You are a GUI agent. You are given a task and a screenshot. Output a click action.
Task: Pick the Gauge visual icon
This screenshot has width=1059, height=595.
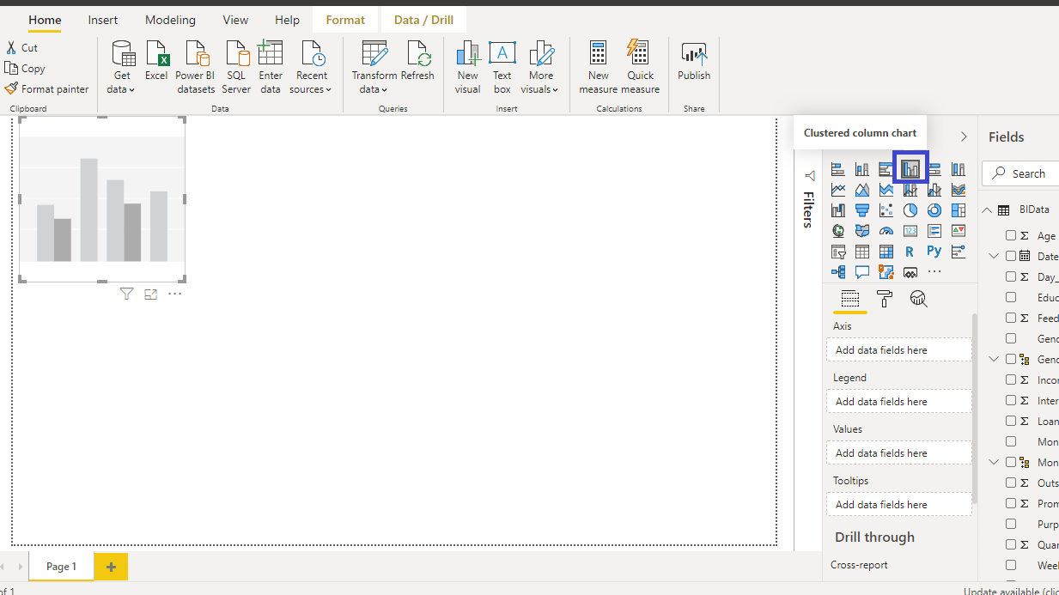pyautogui.click(x=886, y=231)
